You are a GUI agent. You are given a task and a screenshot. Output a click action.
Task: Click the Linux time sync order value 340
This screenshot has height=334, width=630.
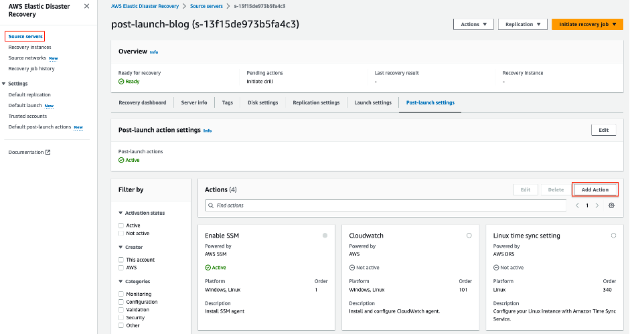pos(607,290)
